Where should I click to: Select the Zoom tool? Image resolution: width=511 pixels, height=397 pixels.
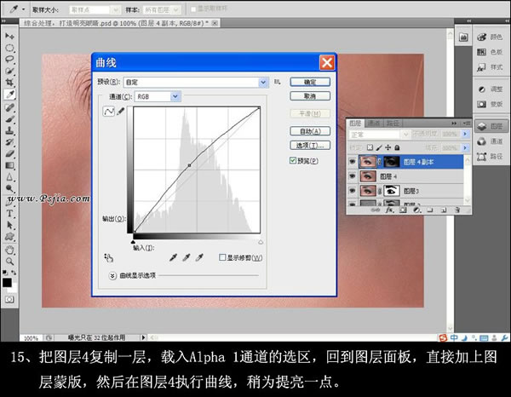(9, 262)
